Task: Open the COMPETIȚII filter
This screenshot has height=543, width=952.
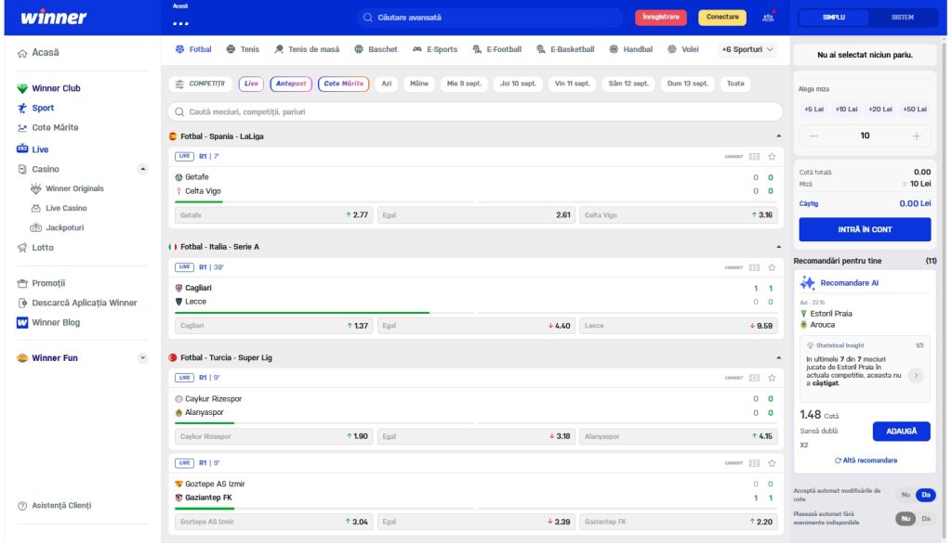Action: (x=201, y=84)
